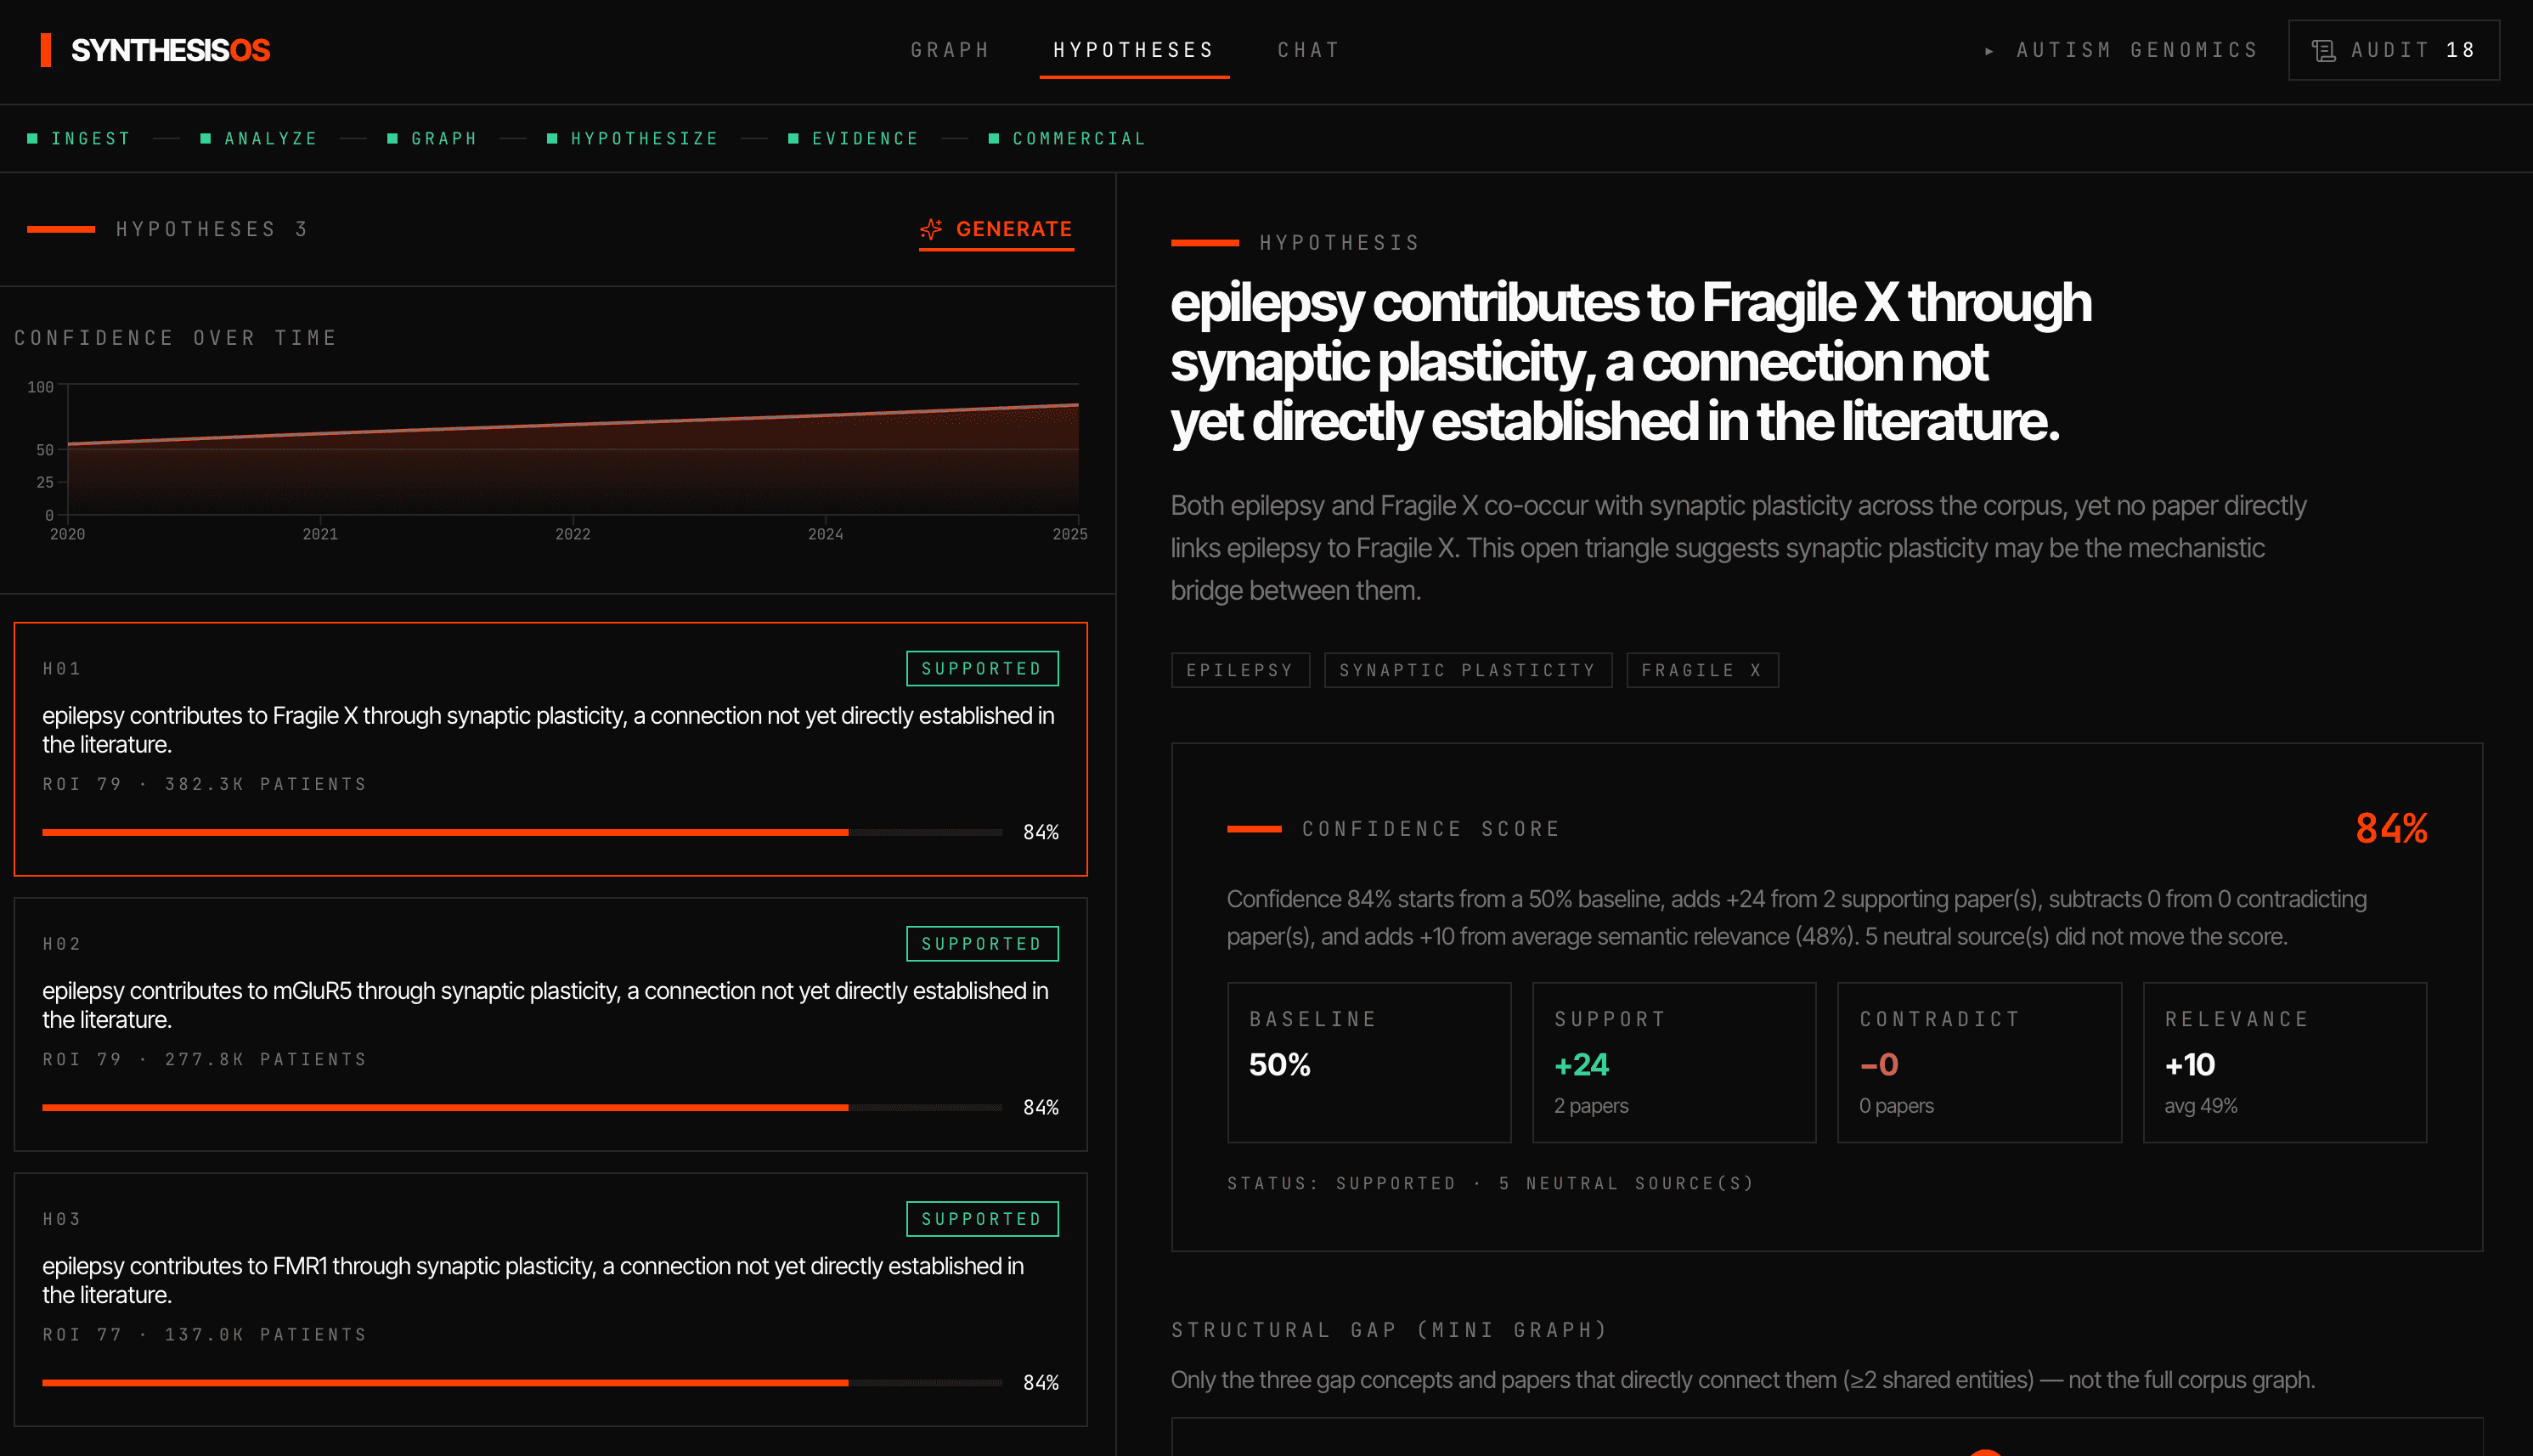The height and width of the screenshot is (1456, 2533).
Task: Click the play arrow before Autism Genomics
Action: click(x=1989, y=51)
